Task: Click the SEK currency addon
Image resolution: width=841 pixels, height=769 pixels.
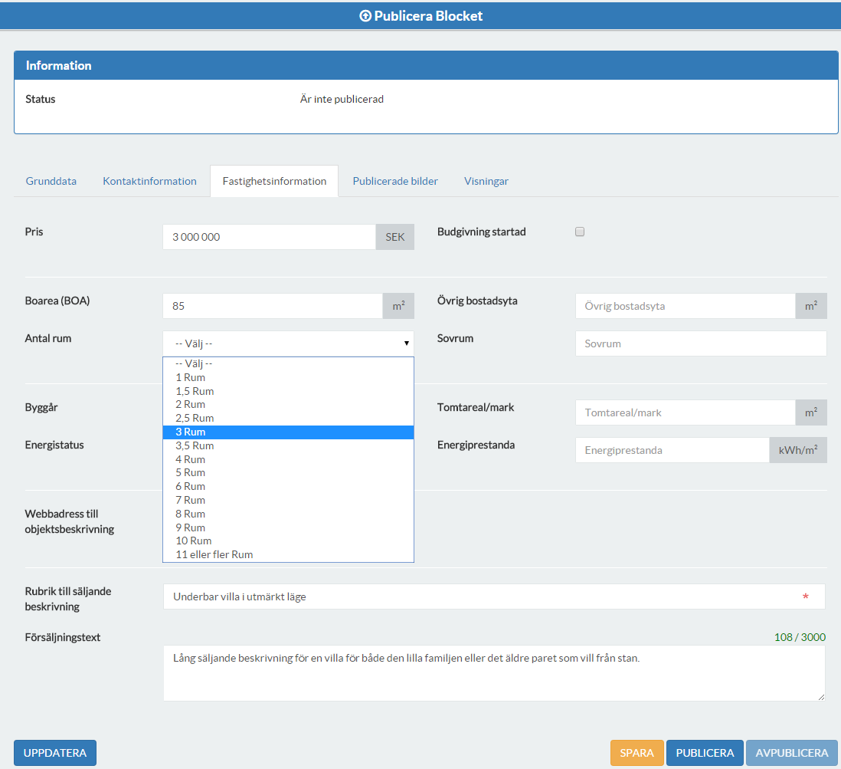Action: (394, 237)
